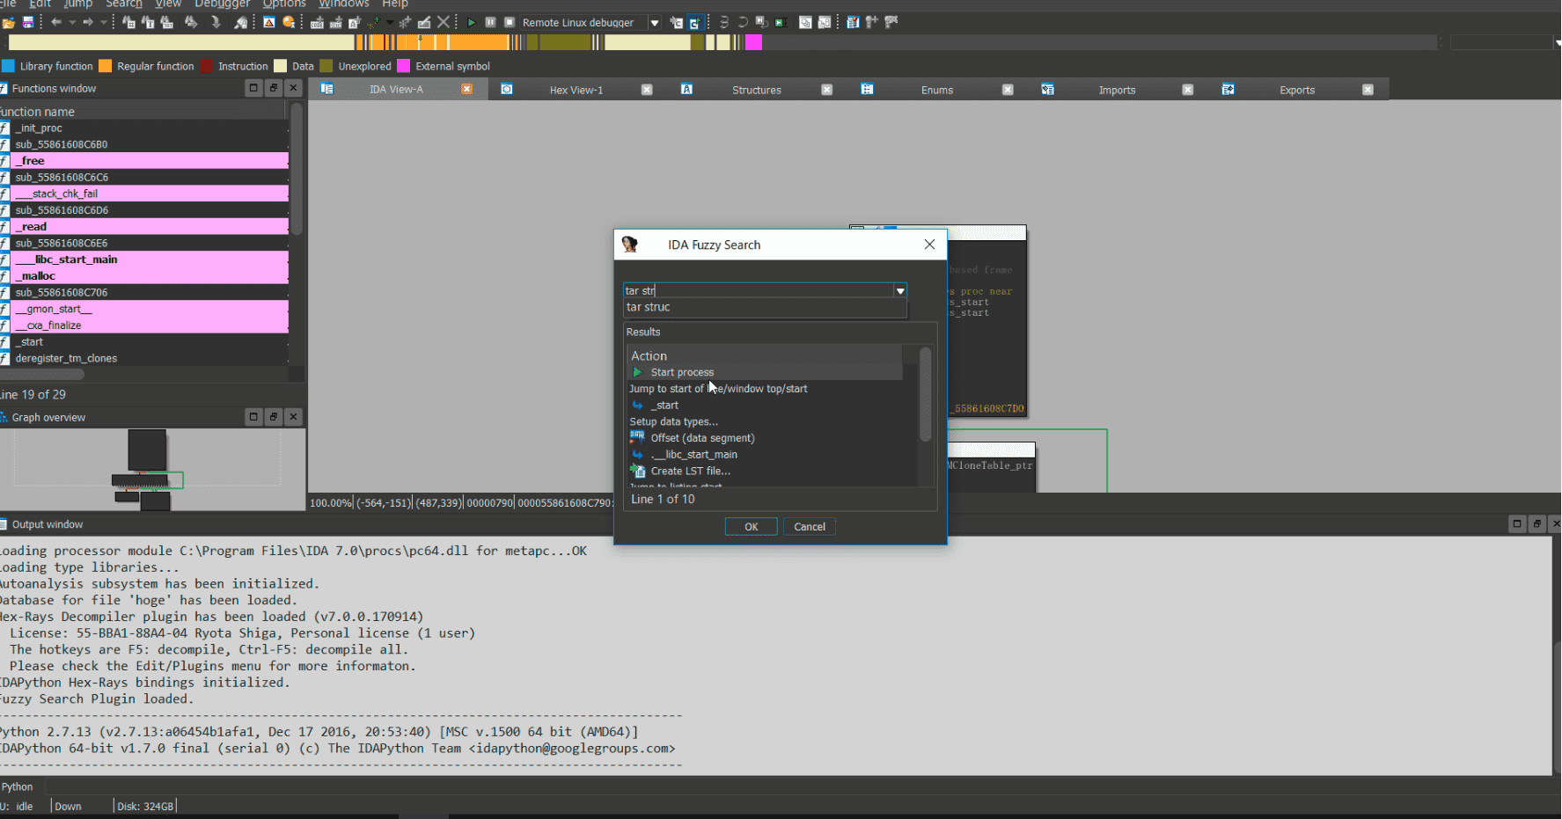Screen dimensions: 1562x819
Task: Choose the 'tar struc' suggestion
Action: tap(765, 307)
